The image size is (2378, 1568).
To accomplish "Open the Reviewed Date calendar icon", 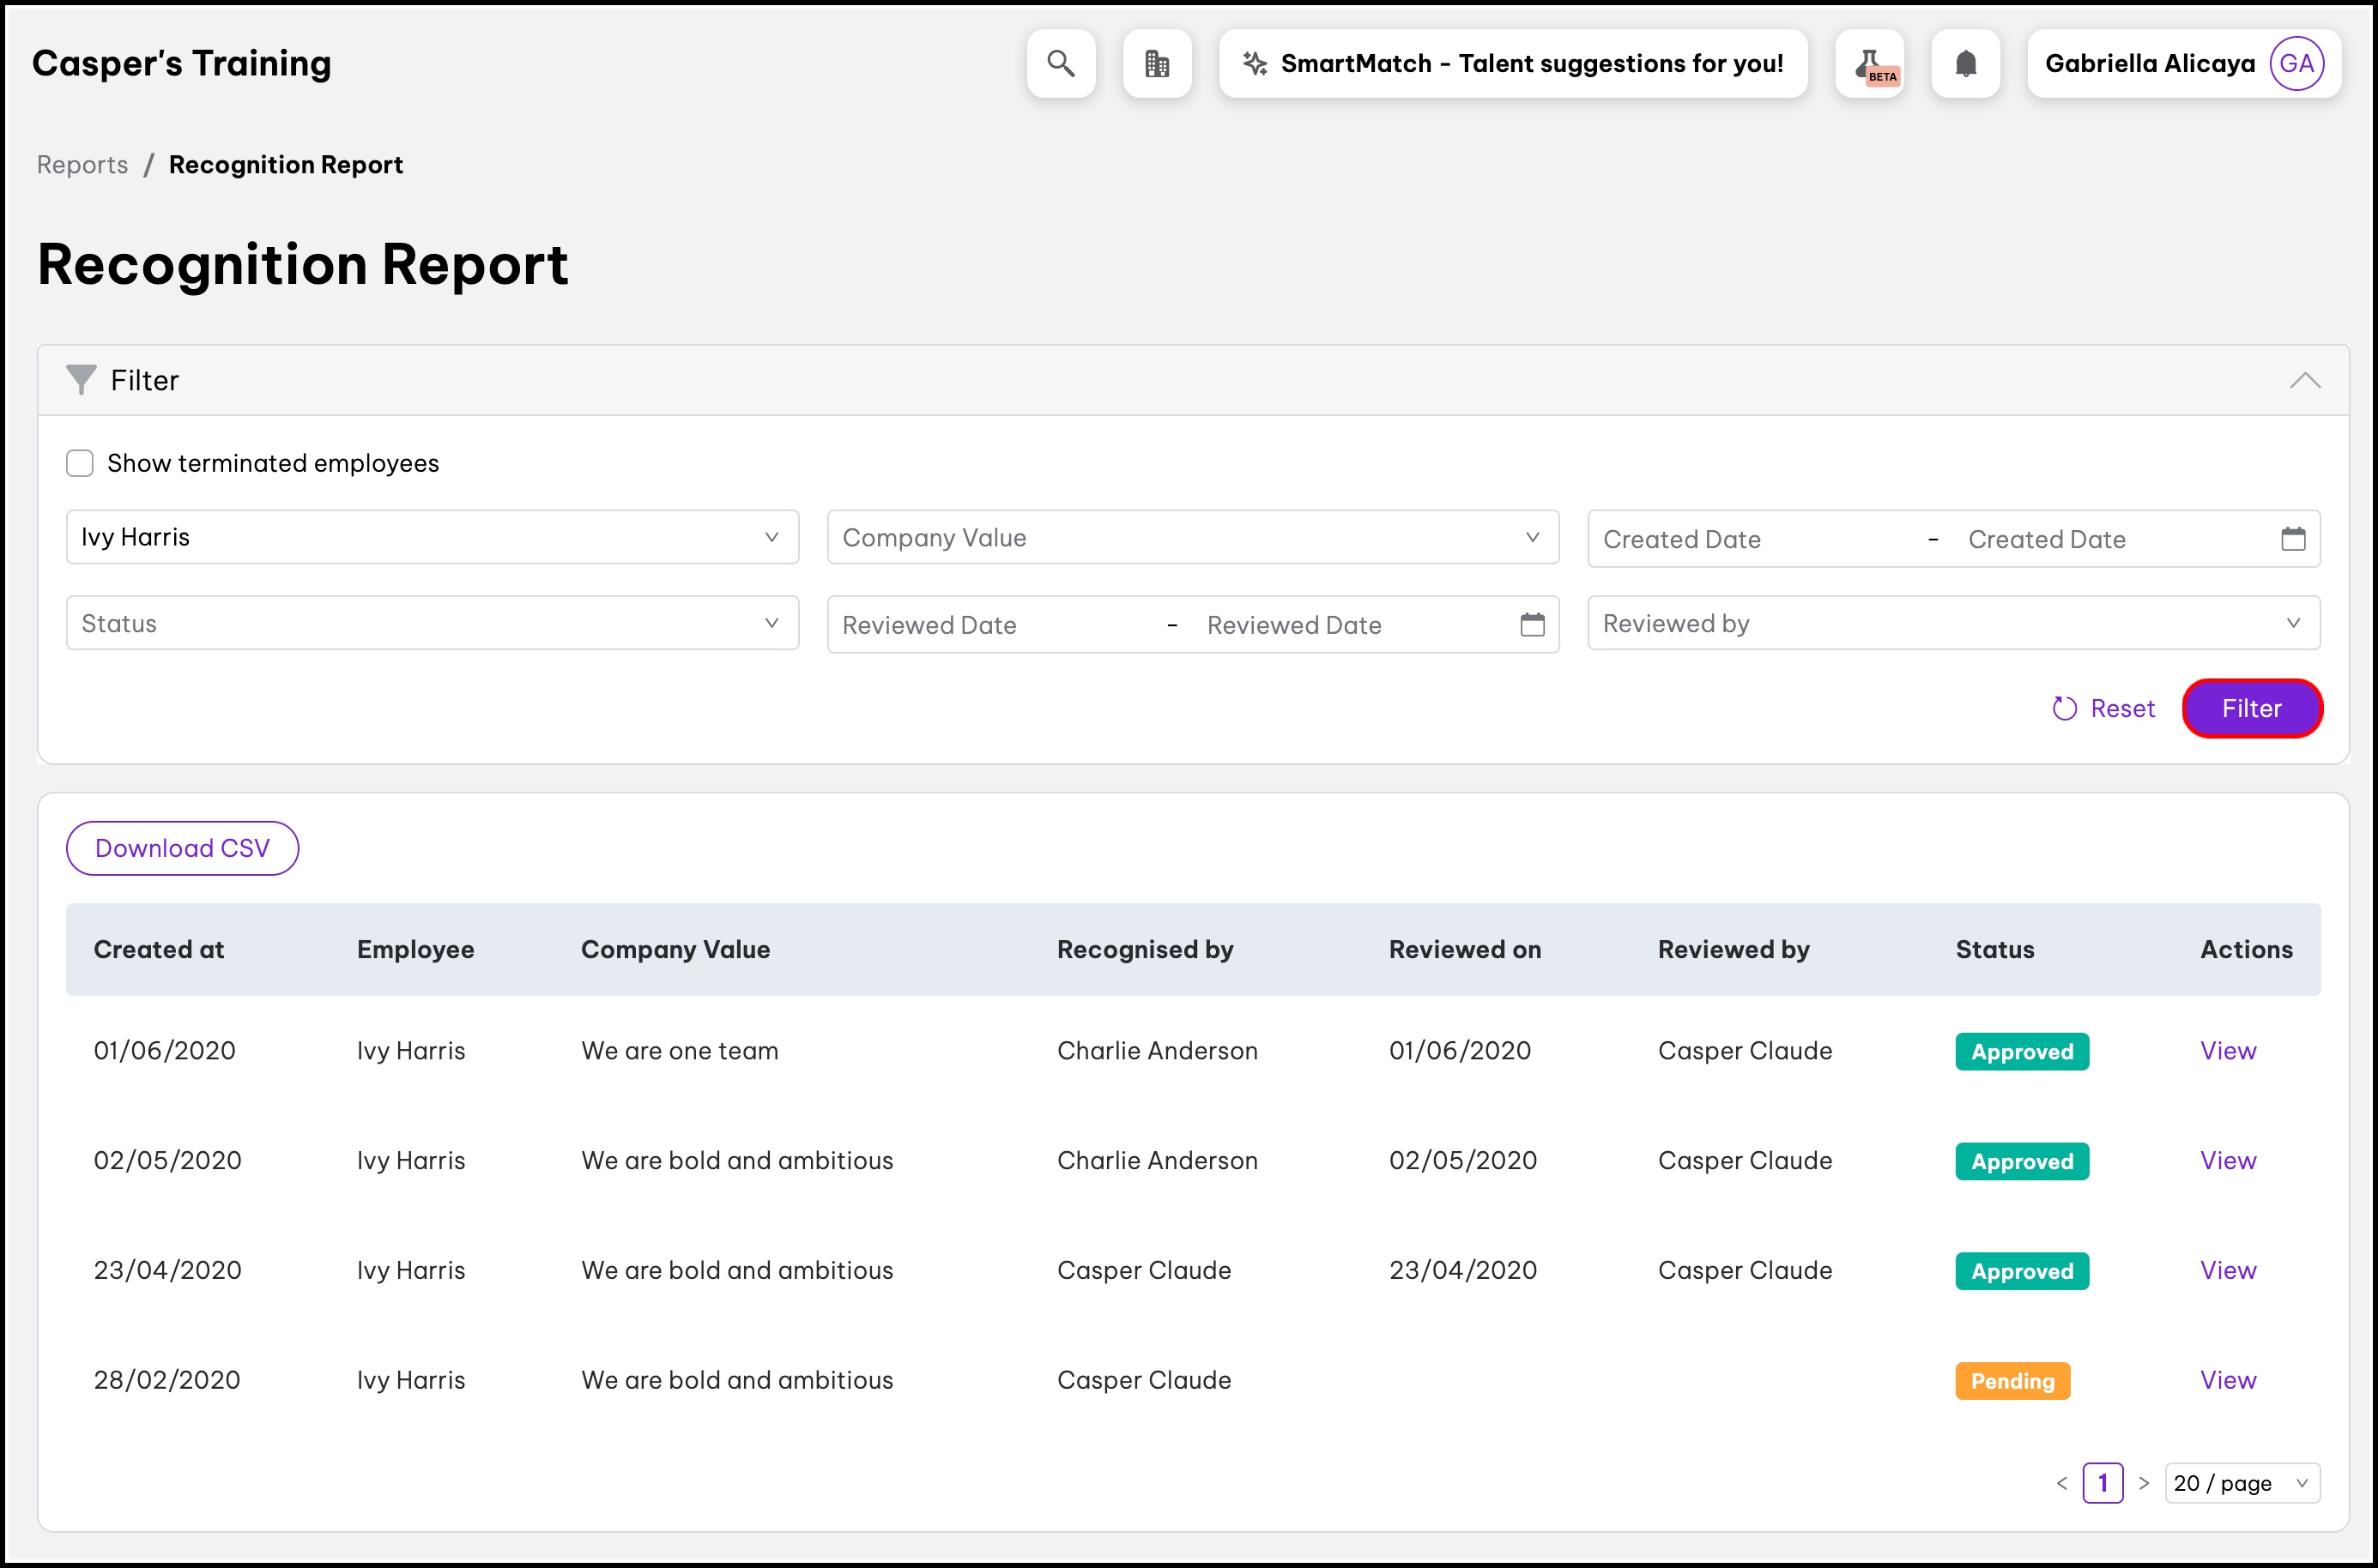I will tap(1532, 625).
